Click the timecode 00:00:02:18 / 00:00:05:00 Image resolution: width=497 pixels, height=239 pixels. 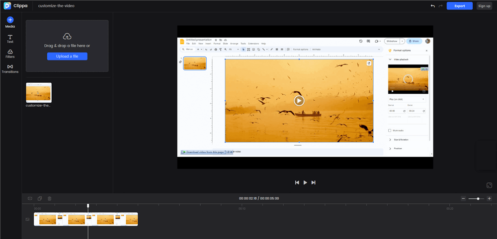tap(259, 198)
